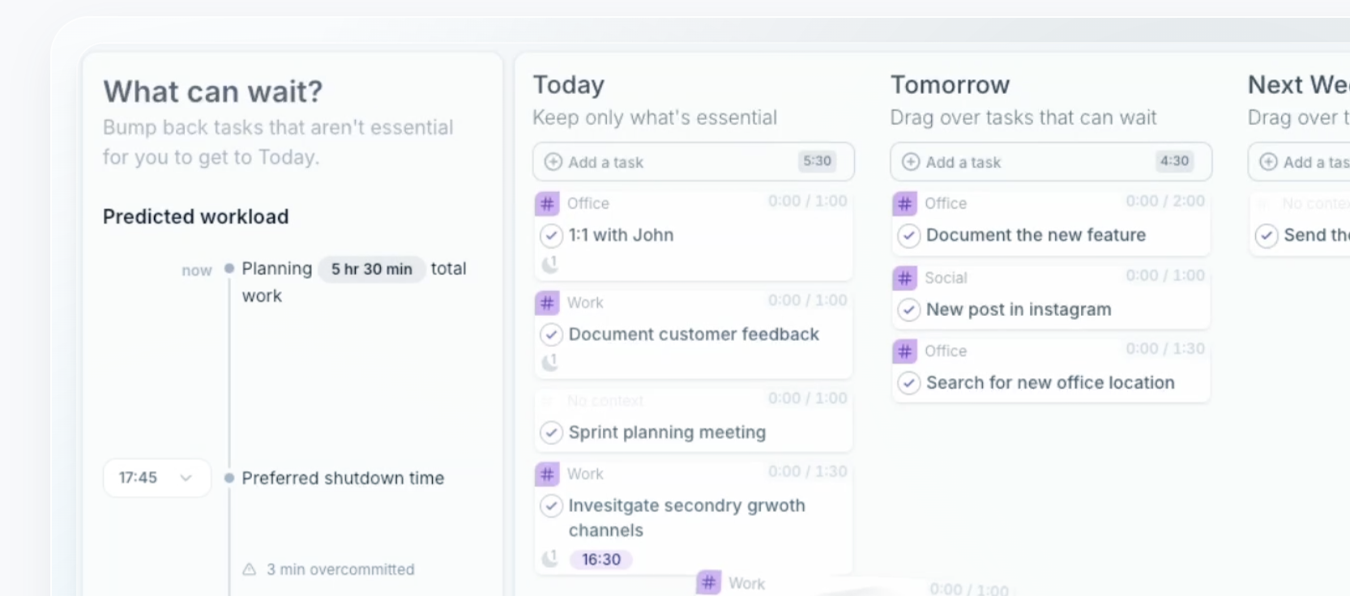Viewport: 1350px width, 596px height.
Task: Click the timer icon under 1:1 with John
Action: 550,264
